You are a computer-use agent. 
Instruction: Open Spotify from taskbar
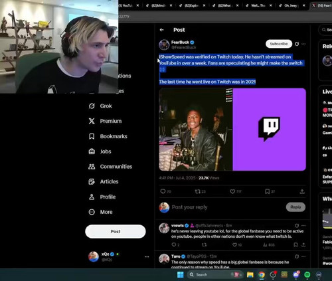tap(307, 275)
